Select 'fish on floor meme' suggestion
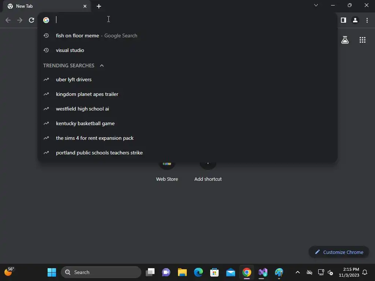Viewport: 375px width, 281px height. point(187,35)
